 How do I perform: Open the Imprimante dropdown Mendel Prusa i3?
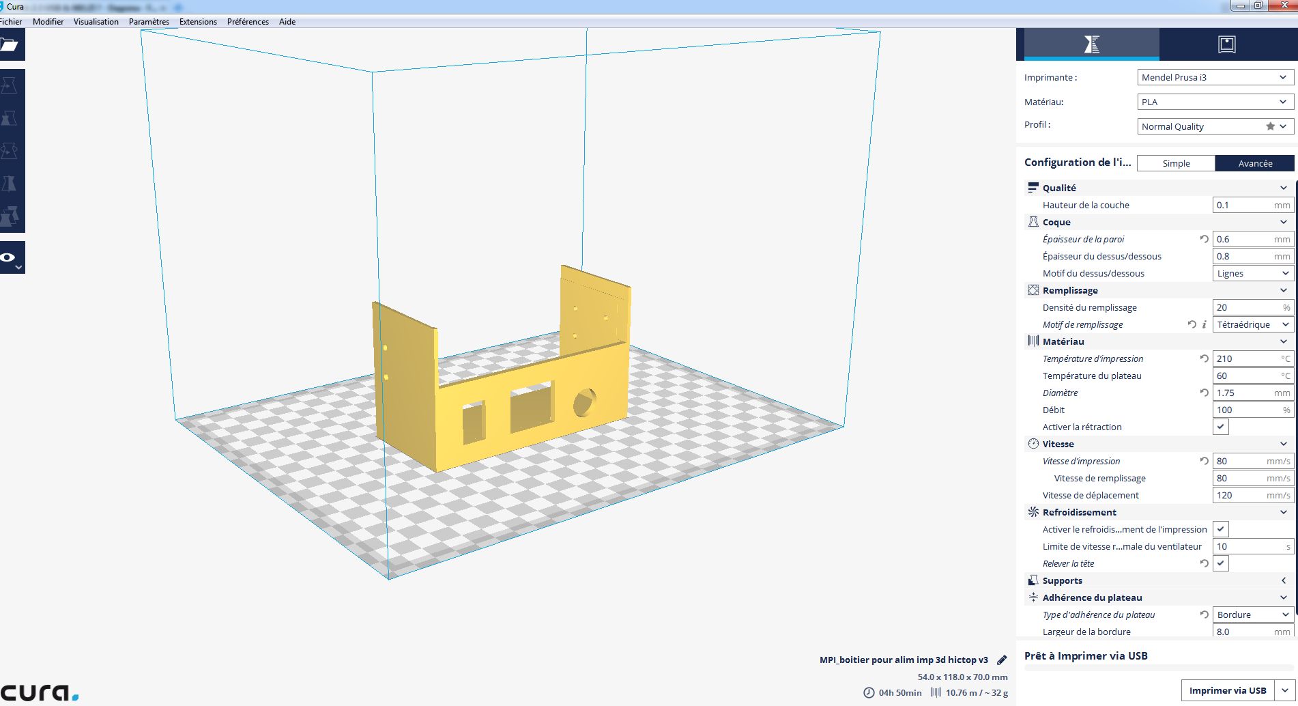point(1215,77)
